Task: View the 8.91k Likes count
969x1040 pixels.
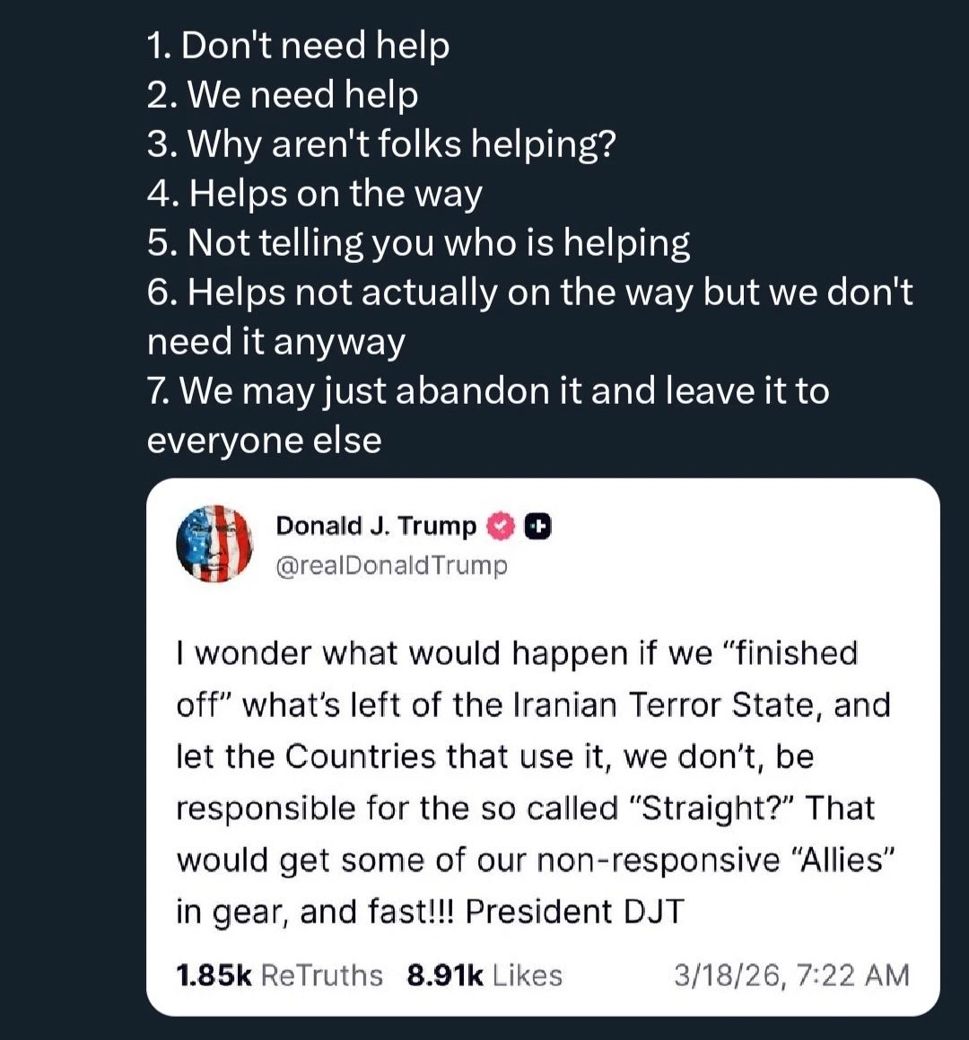Action: coord(484,975)
